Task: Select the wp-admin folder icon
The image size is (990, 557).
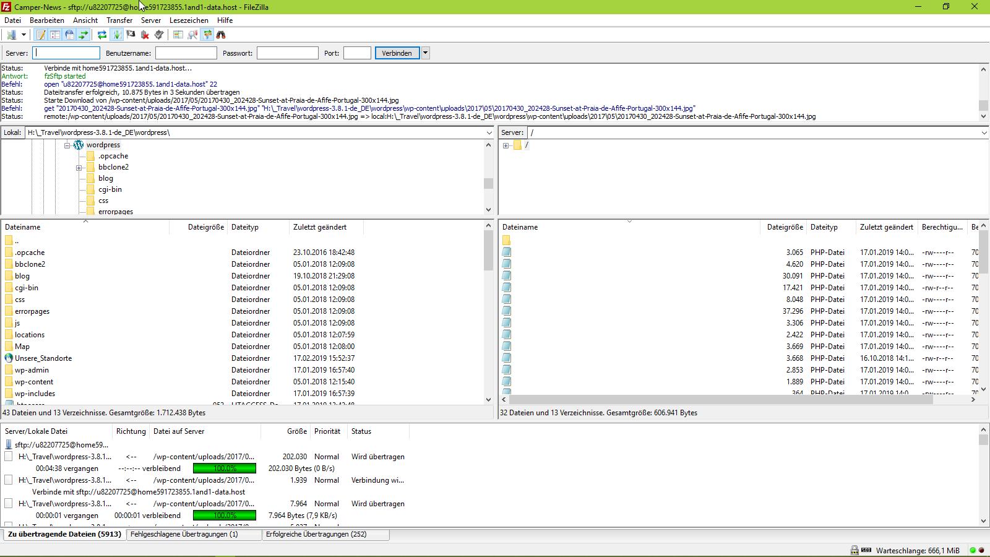Action: (x=9, y=370)
